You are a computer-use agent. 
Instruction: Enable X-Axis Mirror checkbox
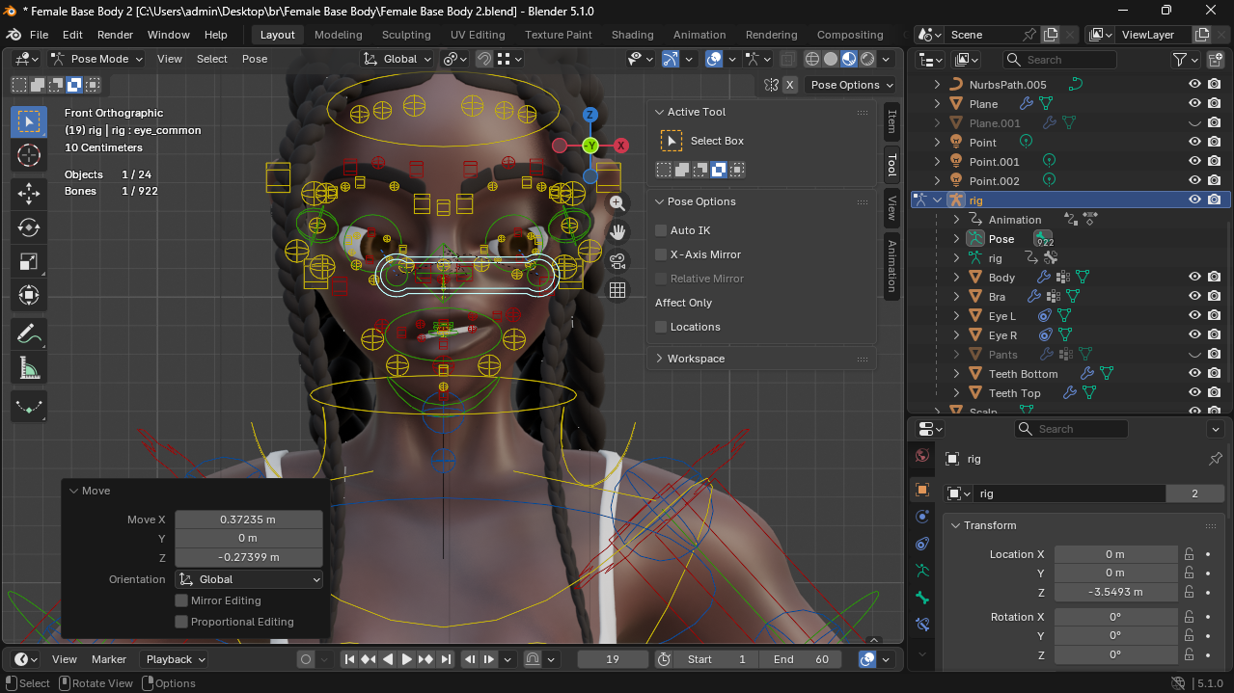[661, 254]
